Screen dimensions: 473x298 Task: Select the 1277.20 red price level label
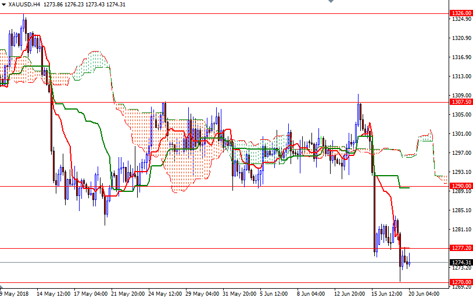[461, 248]
